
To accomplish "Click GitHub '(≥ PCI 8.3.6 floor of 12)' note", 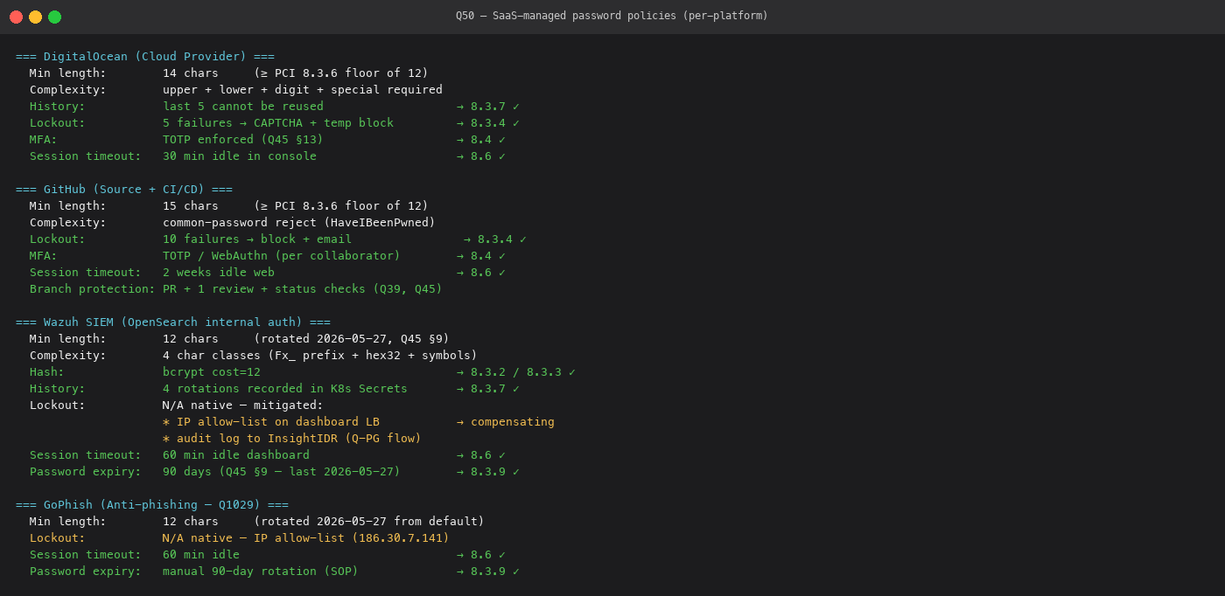I will 341,205.
